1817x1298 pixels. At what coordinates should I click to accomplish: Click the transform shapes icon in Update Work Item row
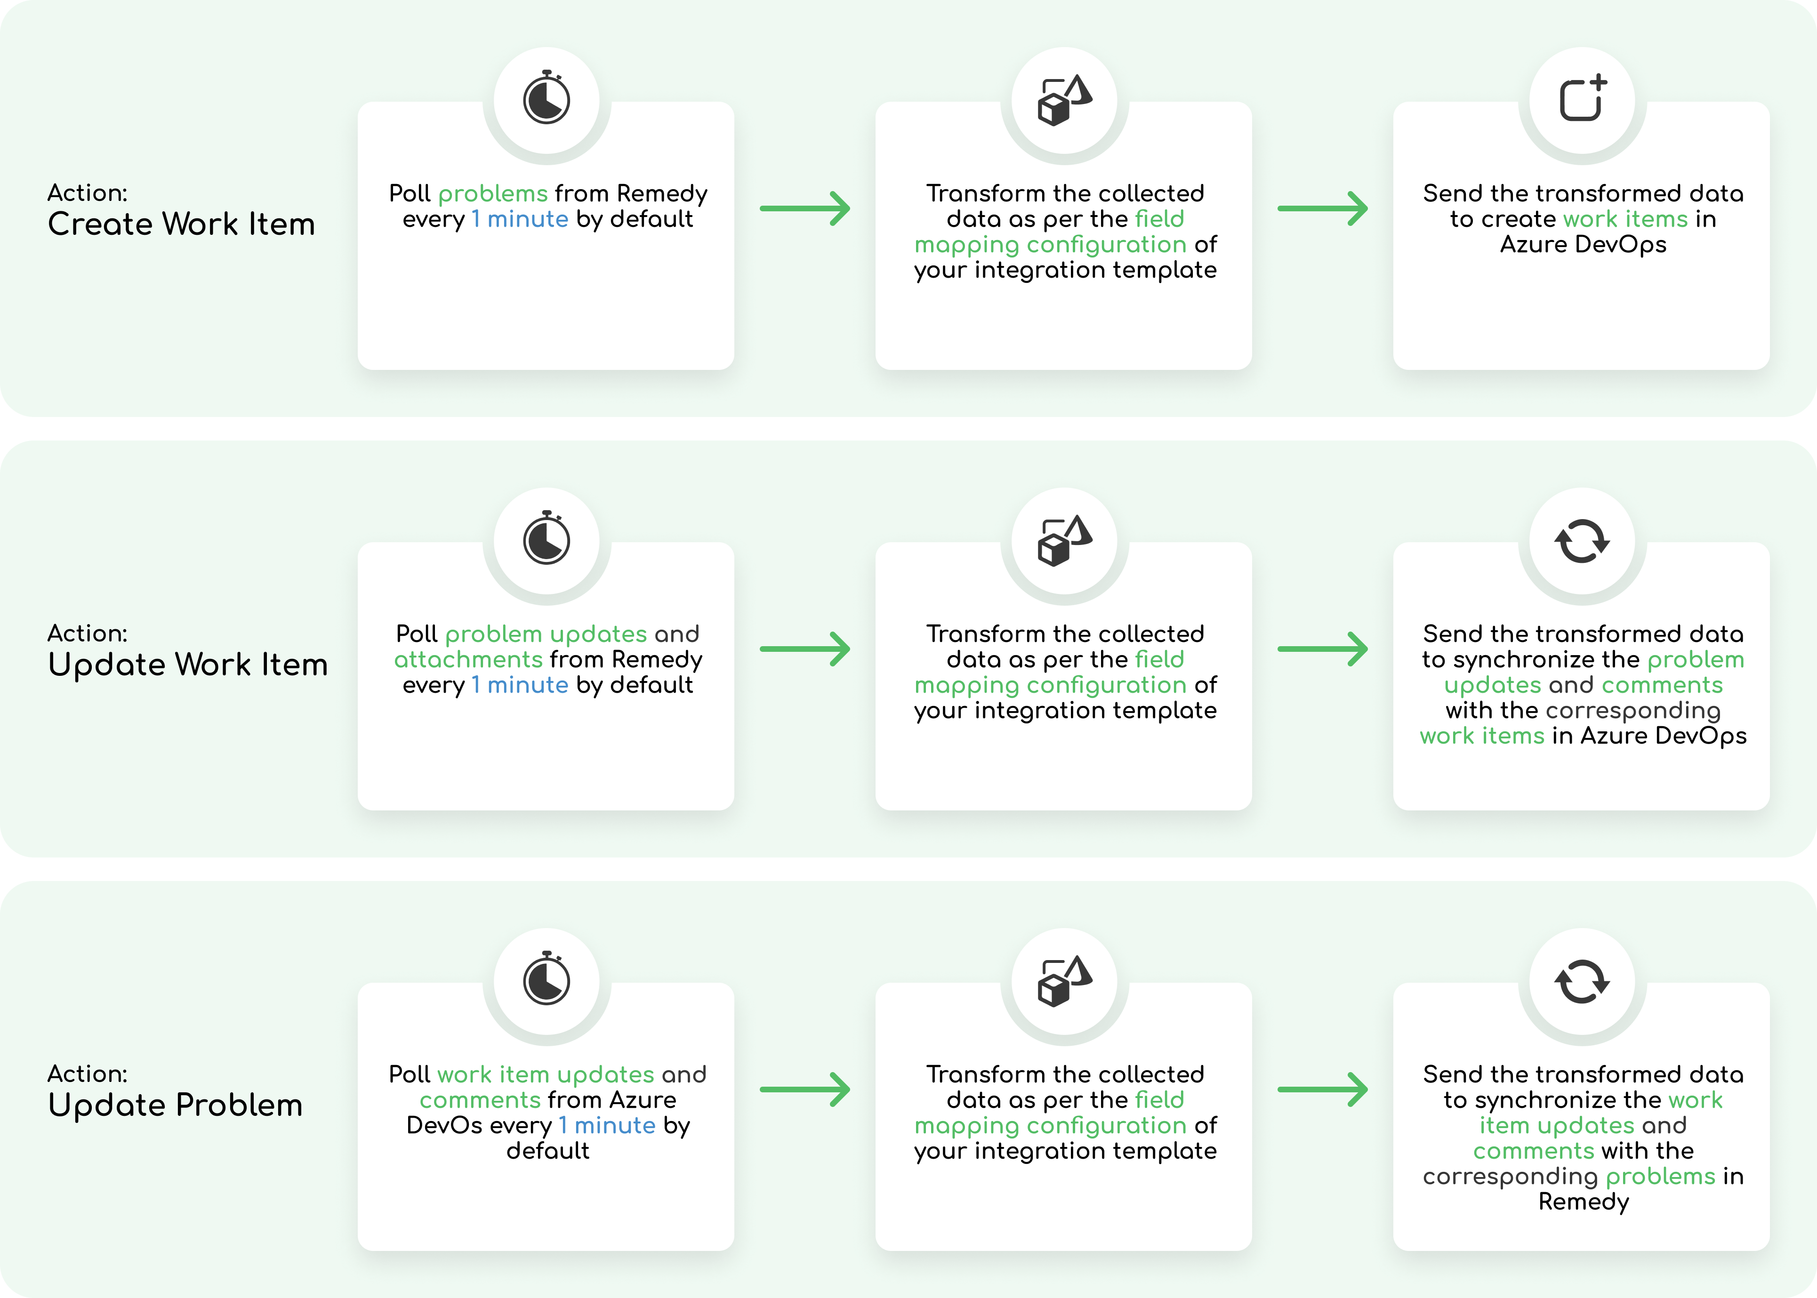[x=1064, y=541]
